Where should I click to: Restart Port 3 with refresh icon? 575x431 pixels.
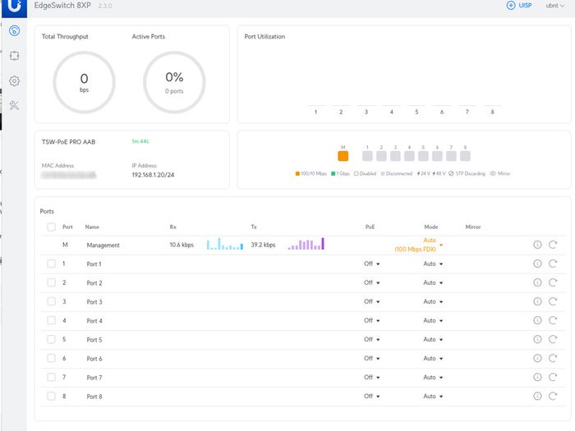553,301
